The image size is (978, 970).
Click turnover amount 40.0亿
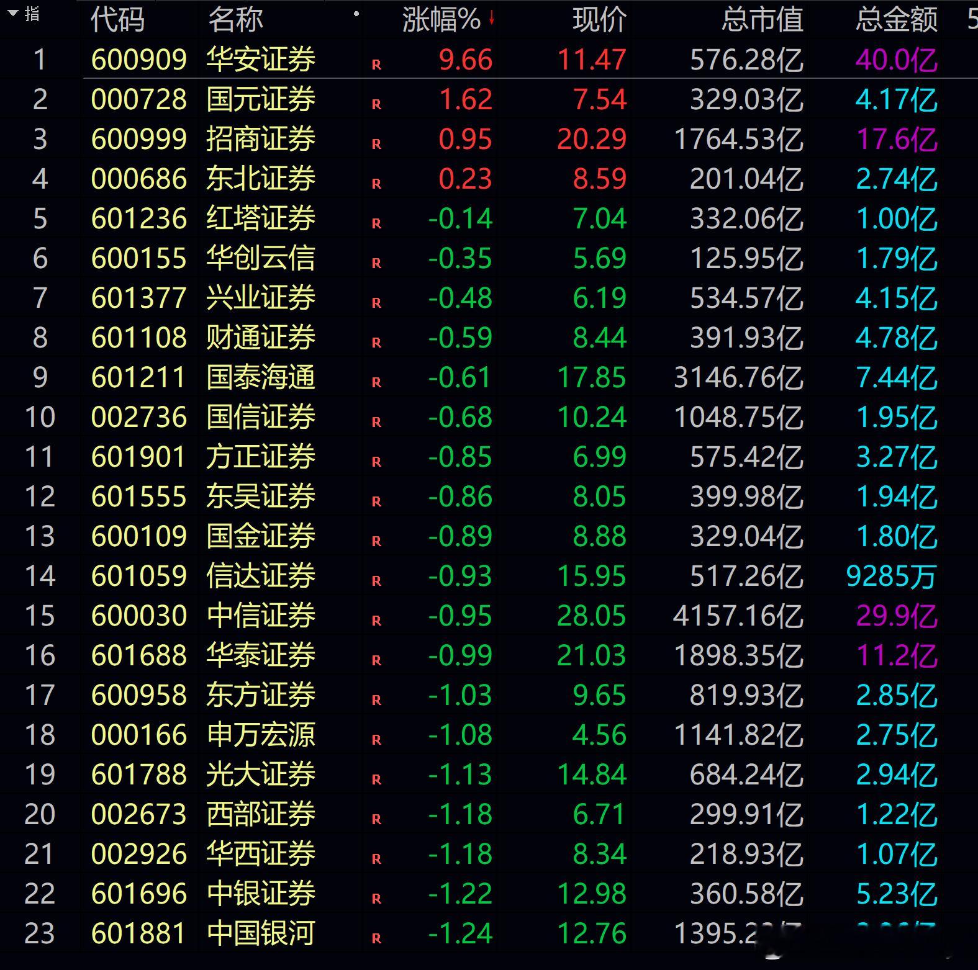[x=897, y=60]
